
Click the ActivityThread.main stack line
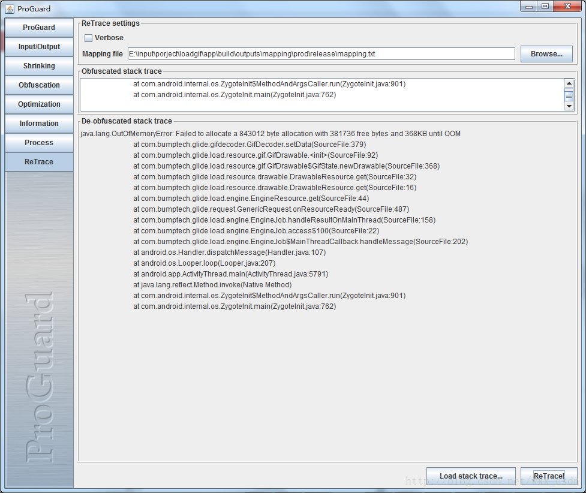pyautogui.click(x=230, y=275)
